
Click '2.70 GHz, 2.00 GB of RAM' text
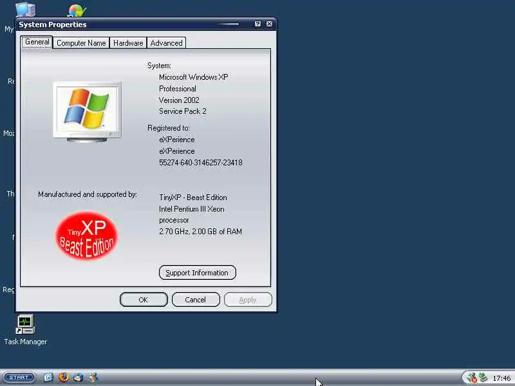[201, 232]
